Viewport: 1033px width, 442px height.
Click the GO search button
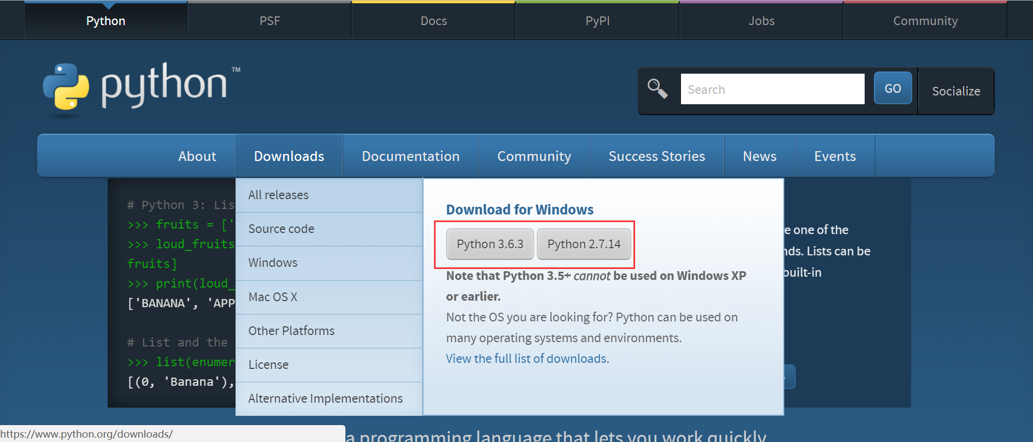tap(893, 88)
